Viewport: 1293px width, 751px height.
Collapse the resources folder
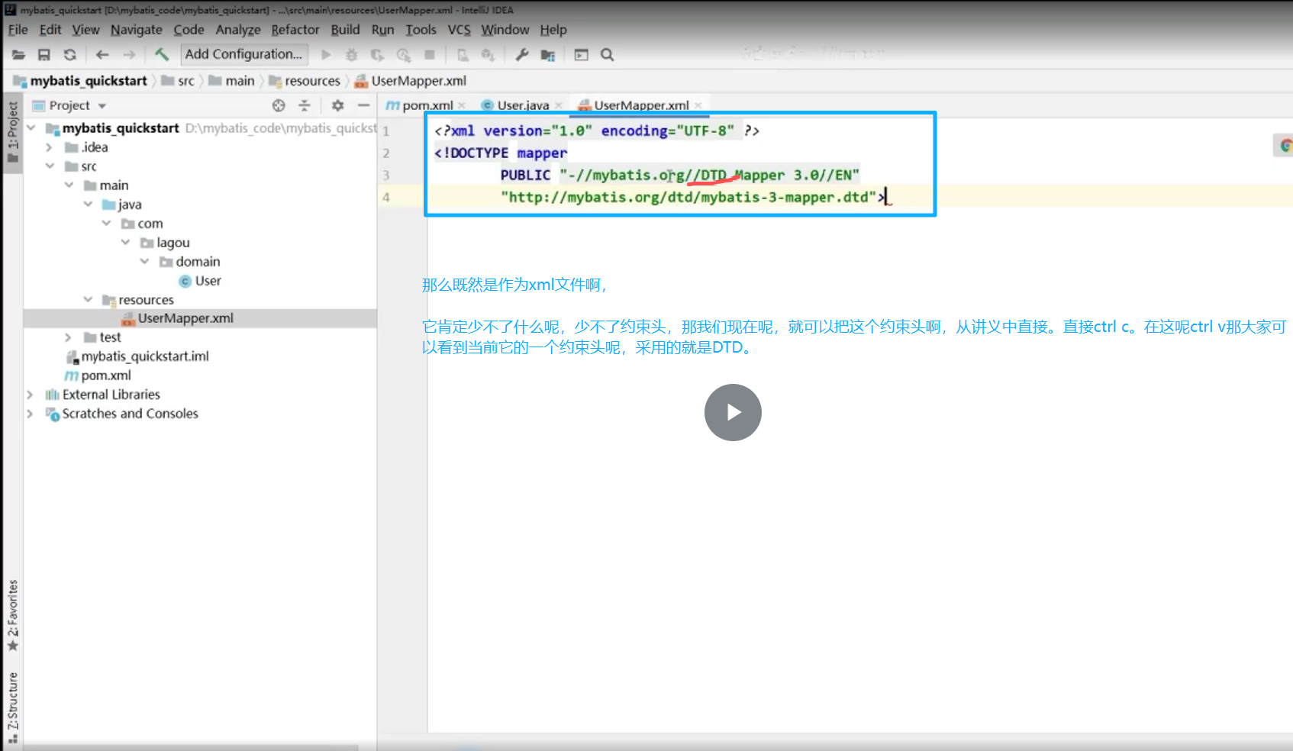(x=88, y=299)
